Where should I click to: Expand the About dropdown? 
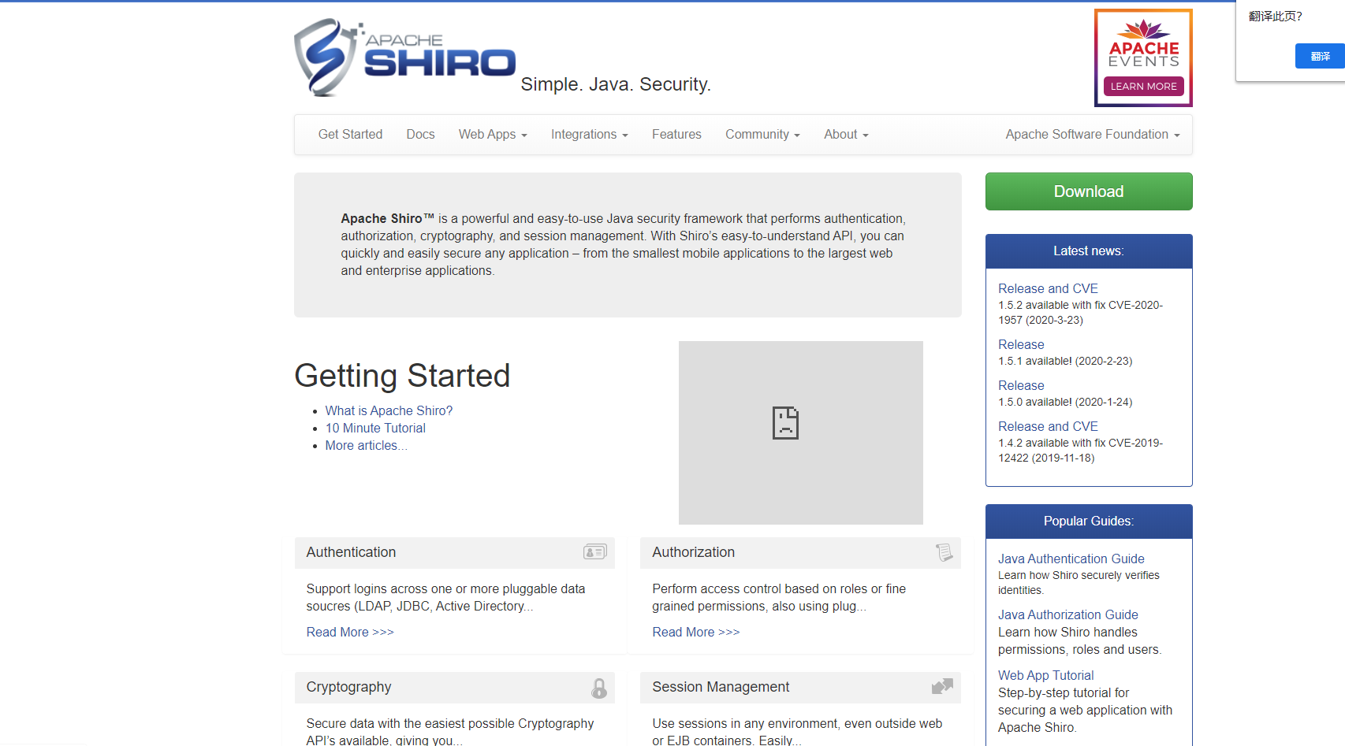[x=846, y=135]
